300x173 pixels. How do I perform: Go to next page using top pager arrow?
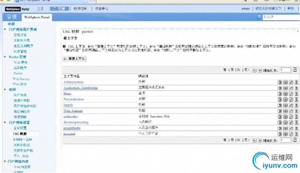point(254,70)
